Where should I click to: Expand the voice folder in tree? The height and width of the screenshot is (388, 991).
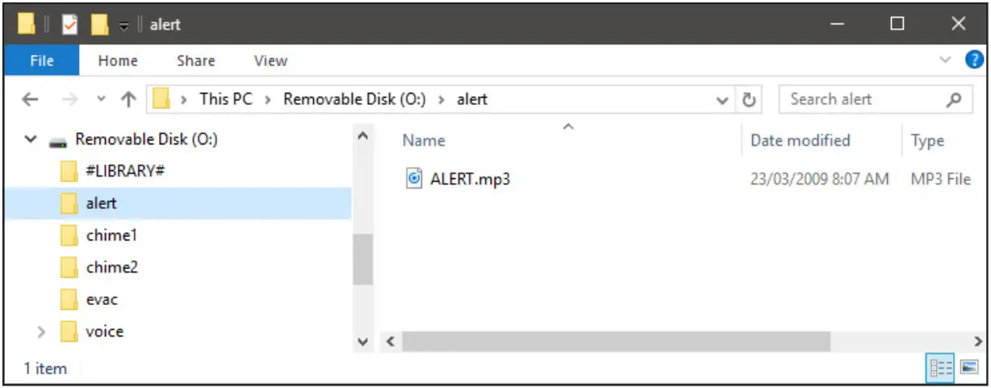[42, 332]
